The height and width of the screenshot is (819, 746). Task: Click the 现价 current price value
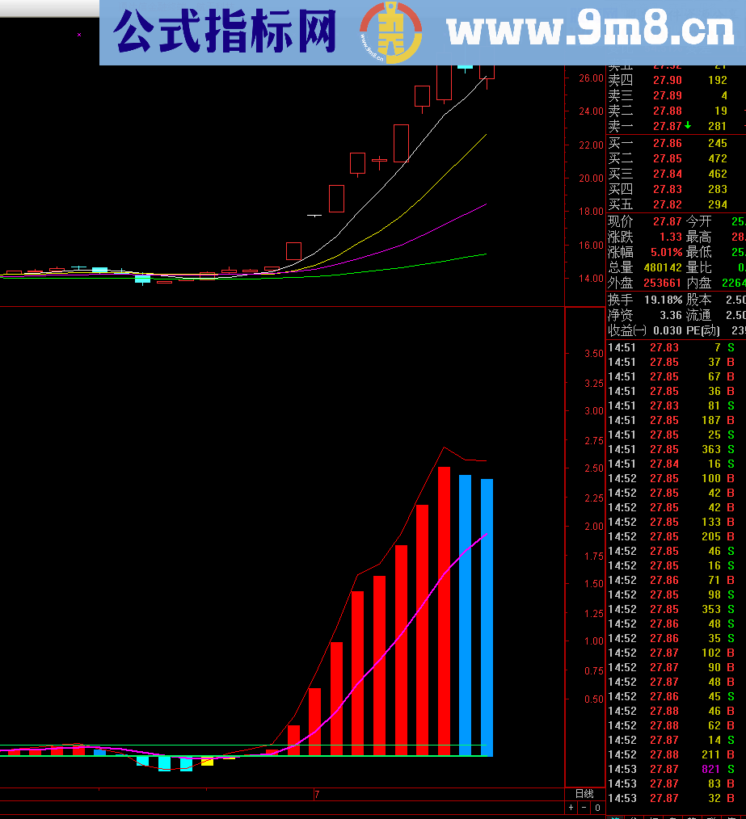coord(668,221)
